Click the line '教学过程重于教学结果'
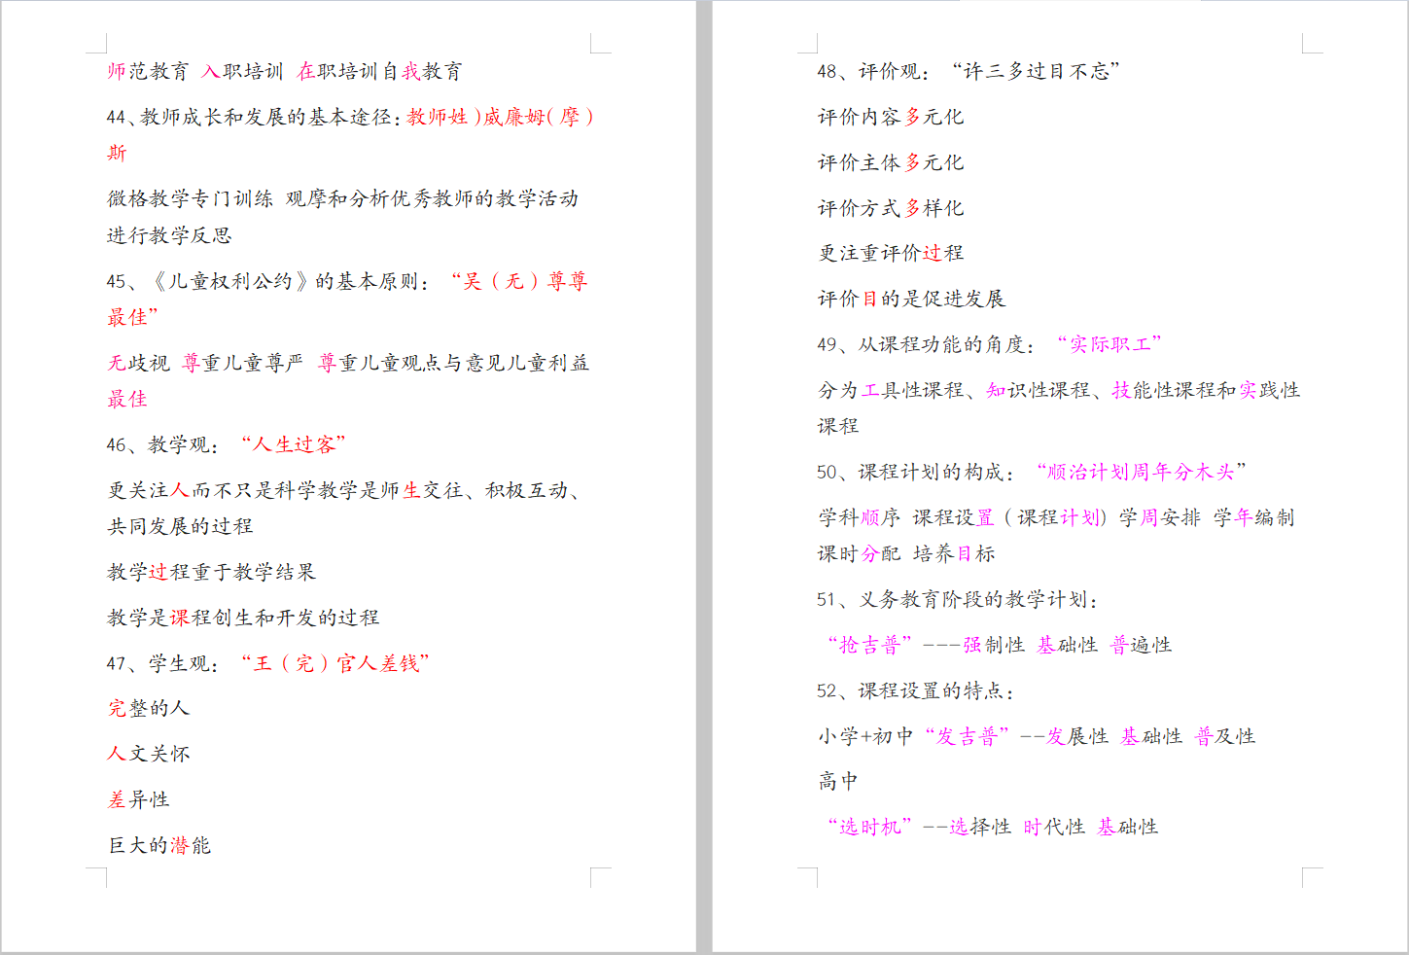Image resolution: width=1409 pixels, height=955 pixels. point(211,572)
